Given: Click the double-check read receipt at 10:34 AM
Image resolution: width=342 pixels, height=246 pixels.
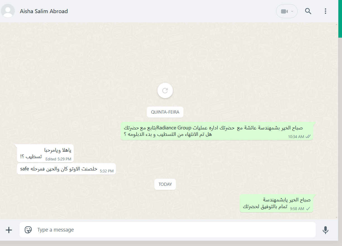Looking at the screenshot, I should [x=308, y=137].
